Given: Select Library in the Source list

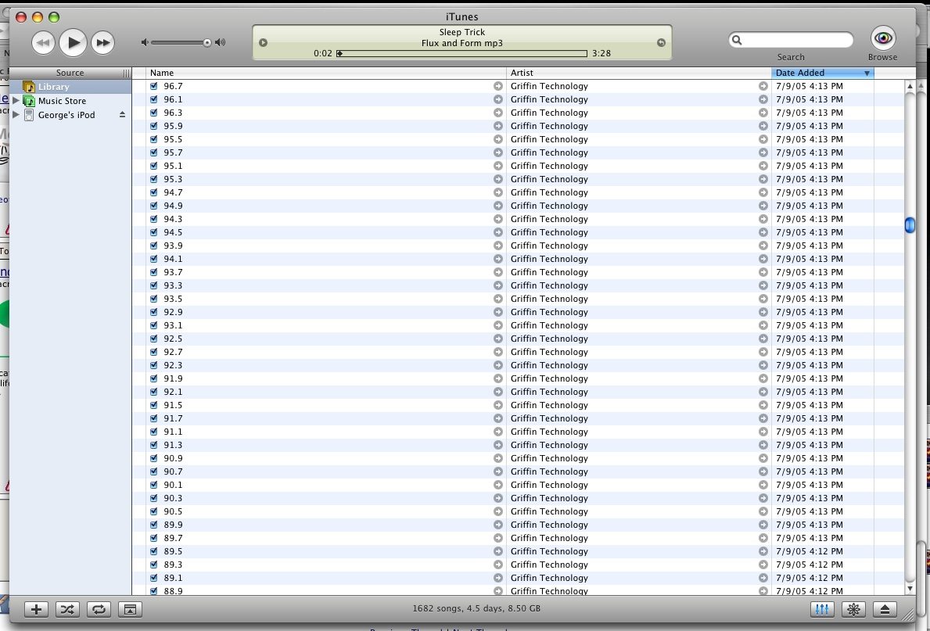Looking at the screenshot, I should 70,87.
